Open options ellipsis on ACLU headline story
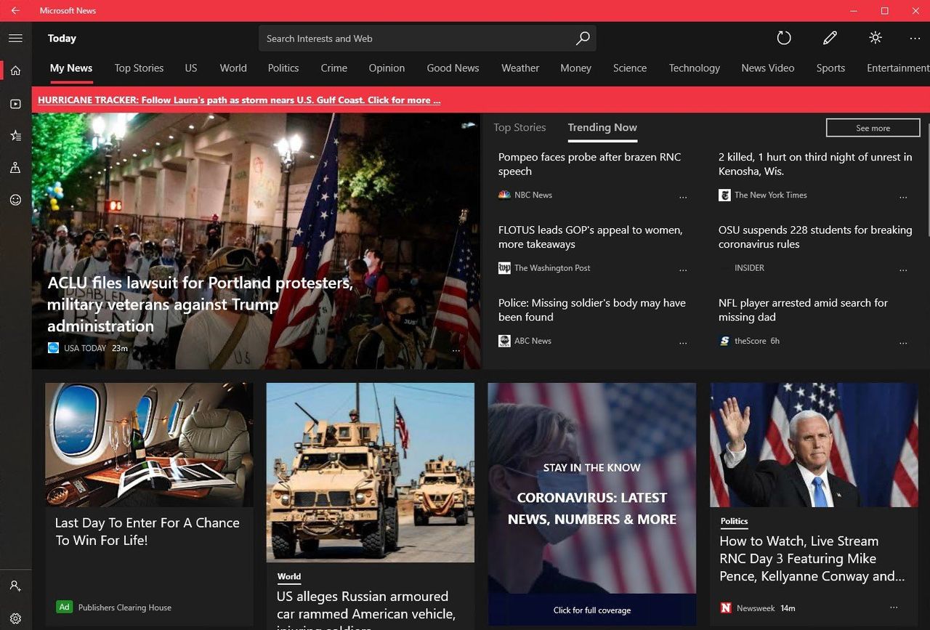Viewport: 930px width, 630px height. click(456, 350)
